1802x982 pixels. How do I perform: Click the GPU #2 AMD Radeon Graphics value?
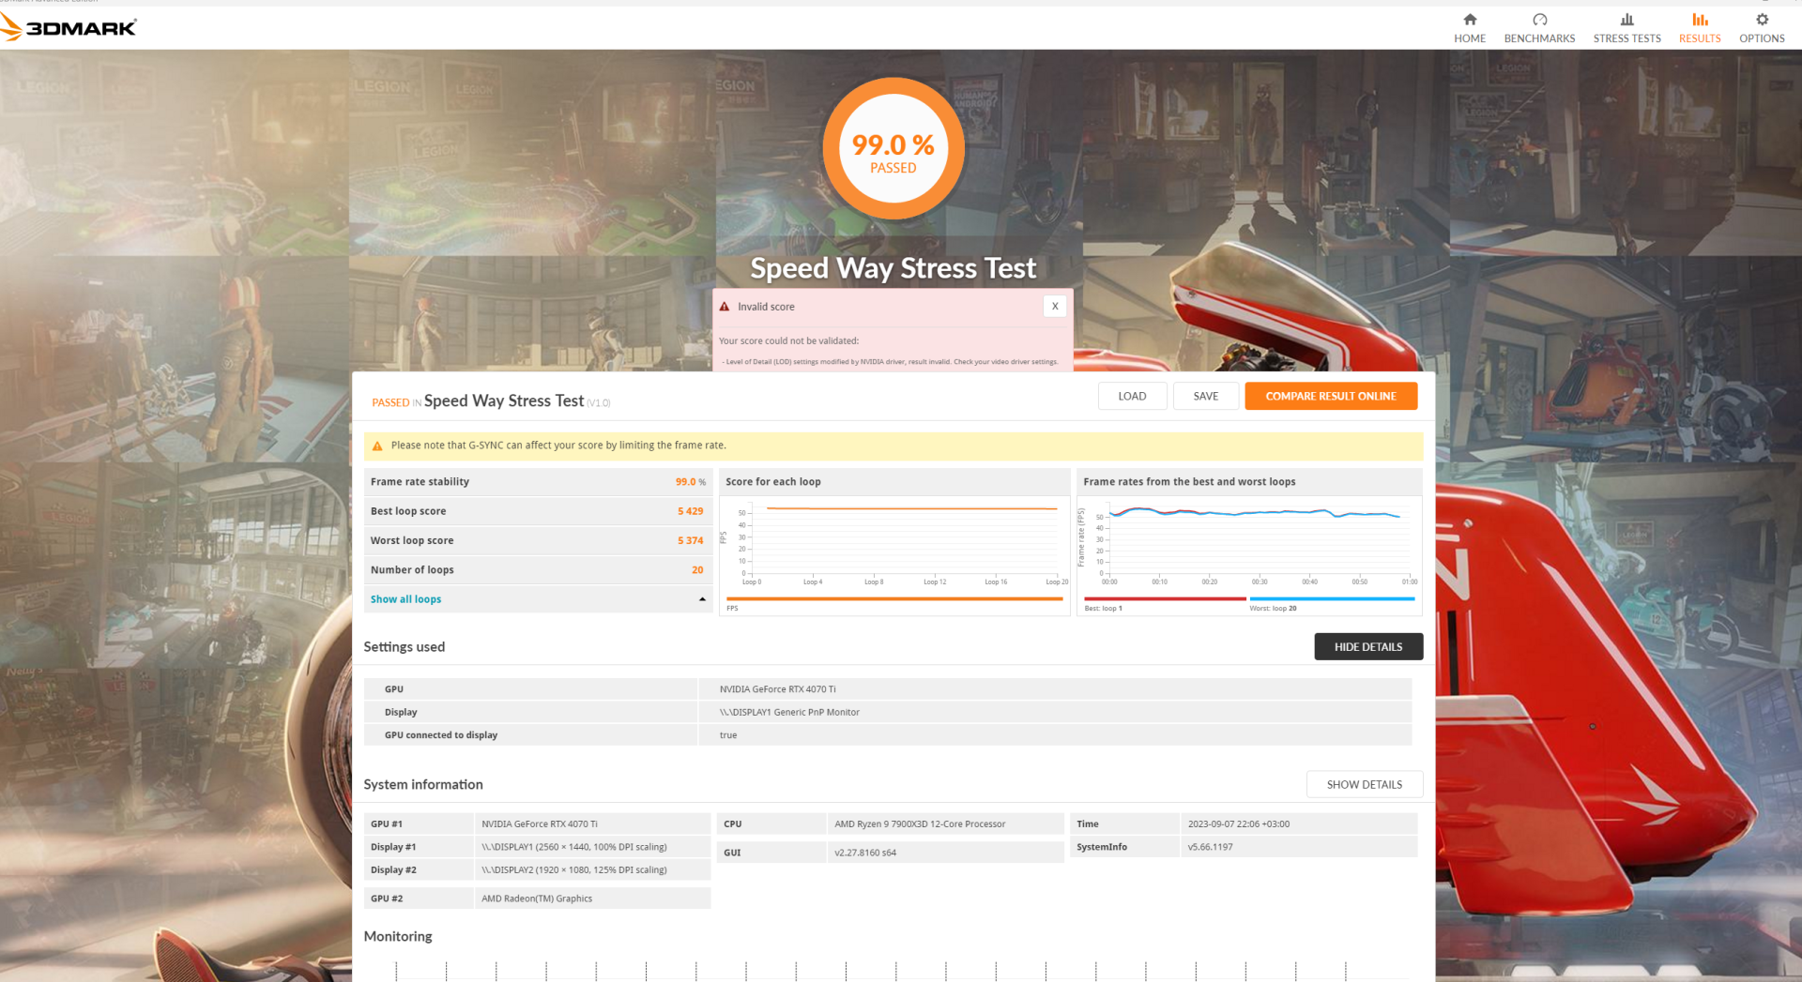pyautogui.click(x=537, y=899)
